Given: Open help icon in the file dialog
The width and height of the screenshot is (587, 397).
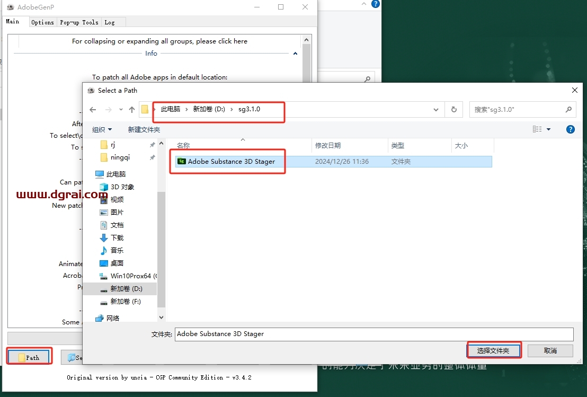Looking at the screenshot, I should point(570,129).
